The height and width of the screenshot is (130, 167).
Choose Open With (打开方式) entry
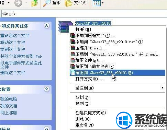tap(118, 79)
